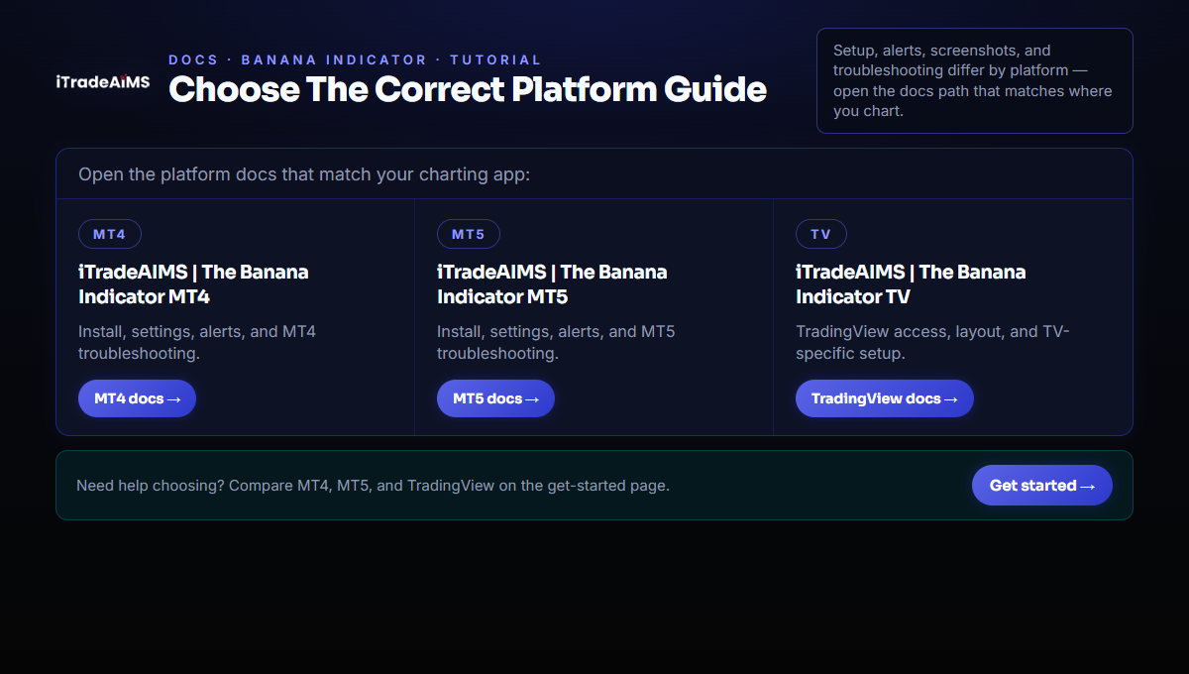The height and width of the screenshot is (674, 1189).
Task: Click the 'MT4 troubleshooting' description text
Action: point(197,342)
